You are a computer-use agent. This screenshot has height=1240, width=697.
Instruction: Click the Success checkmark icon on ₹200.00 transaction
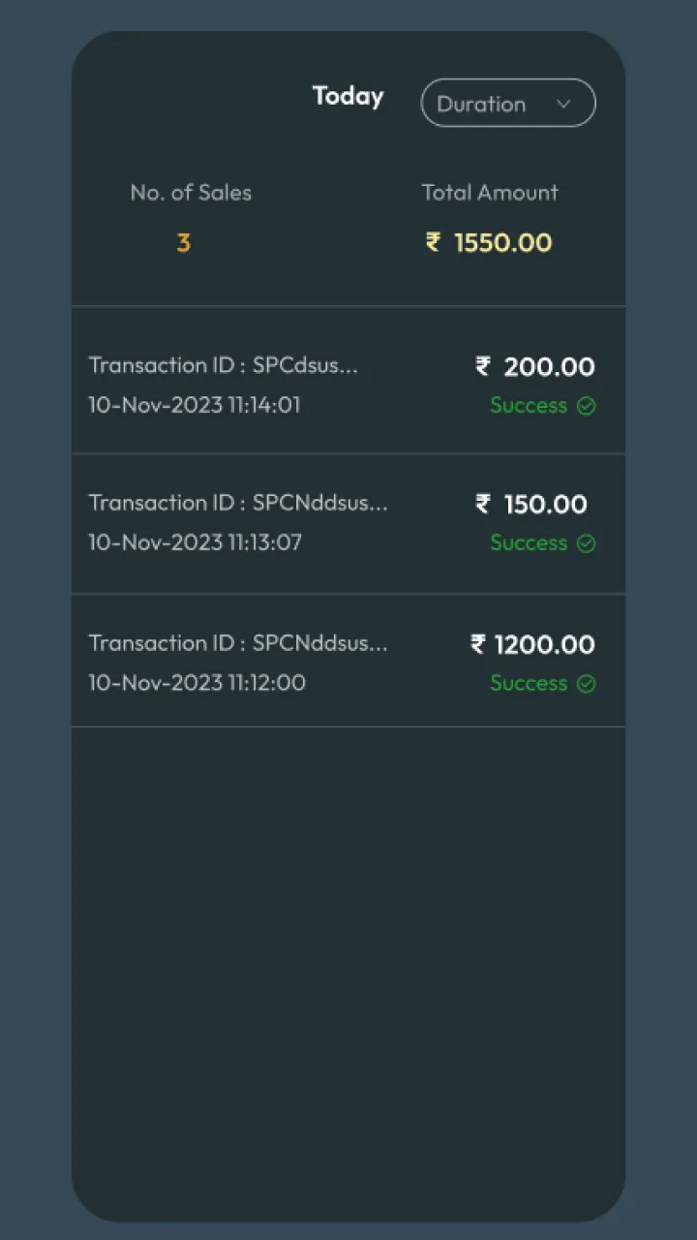(x=586, y=406)
